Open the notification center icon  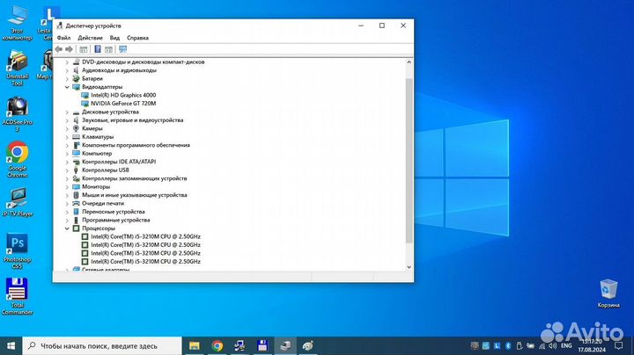[619, 345]
